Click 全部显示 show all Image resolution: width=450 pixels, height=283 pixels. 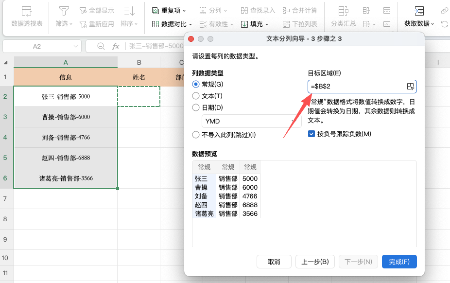(x=97, y=11)
